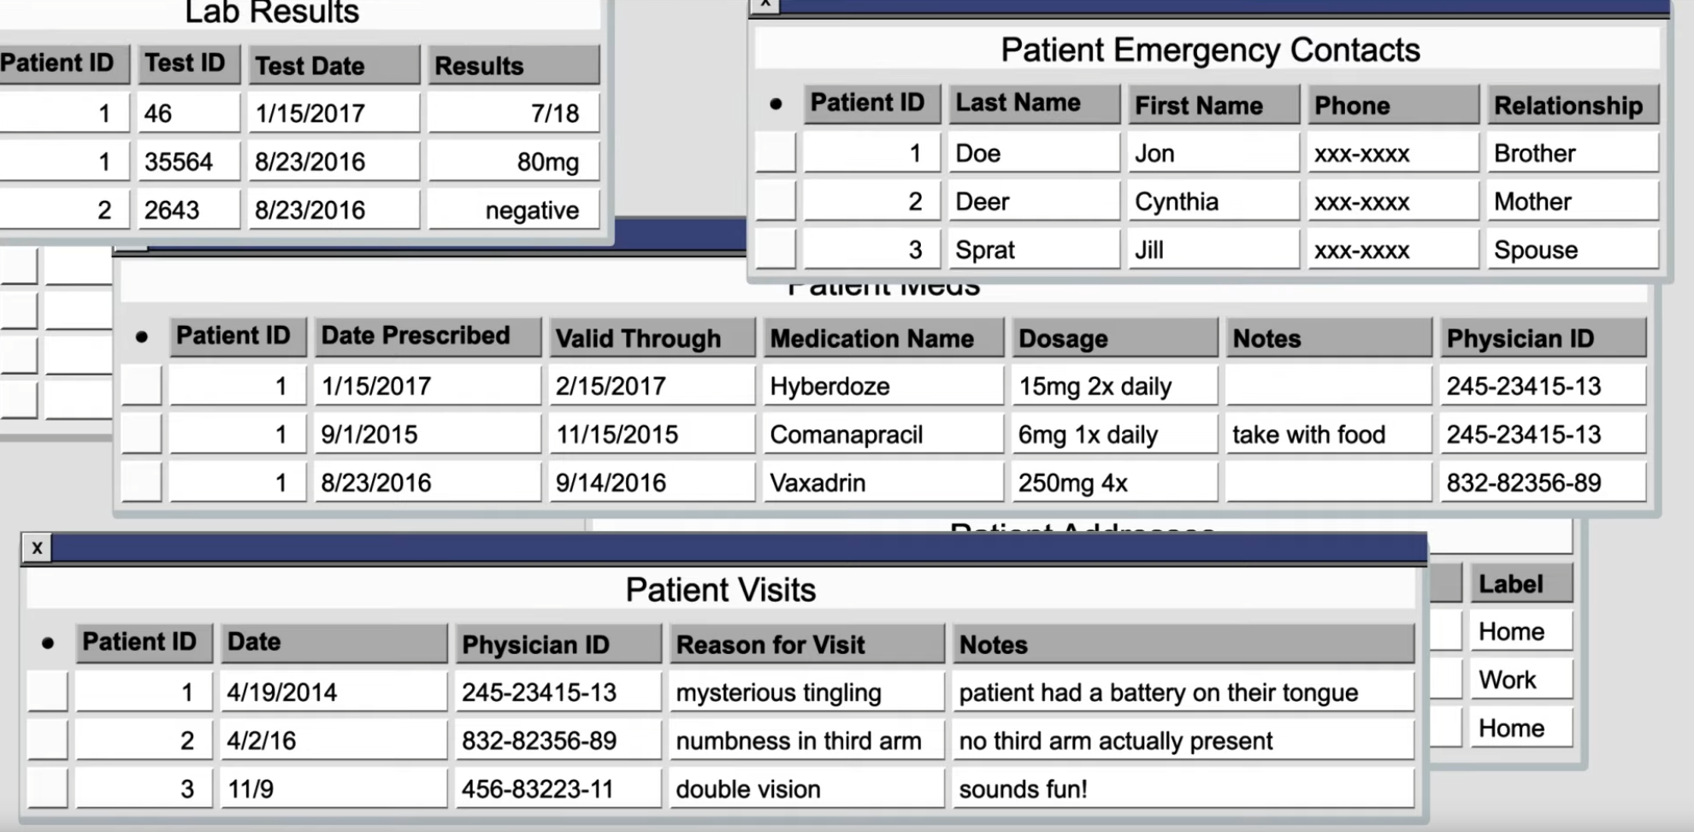Select the Vaxadrin medication row

142,482
